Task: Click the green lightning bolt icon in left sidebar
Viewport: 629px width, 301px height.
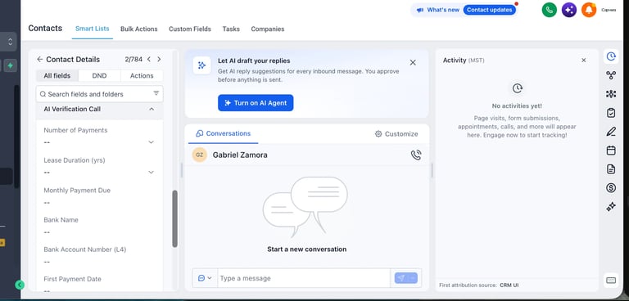Action: click(x=10, y=65)
